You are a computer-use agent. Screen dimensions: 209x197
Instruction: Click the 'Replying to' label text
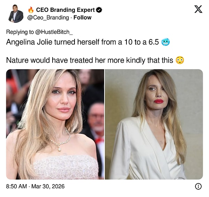tap(20, 32)
